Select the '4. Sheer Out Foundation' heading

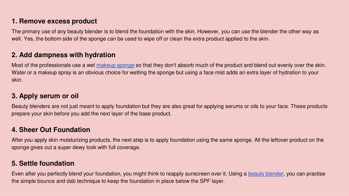[51, 130]
